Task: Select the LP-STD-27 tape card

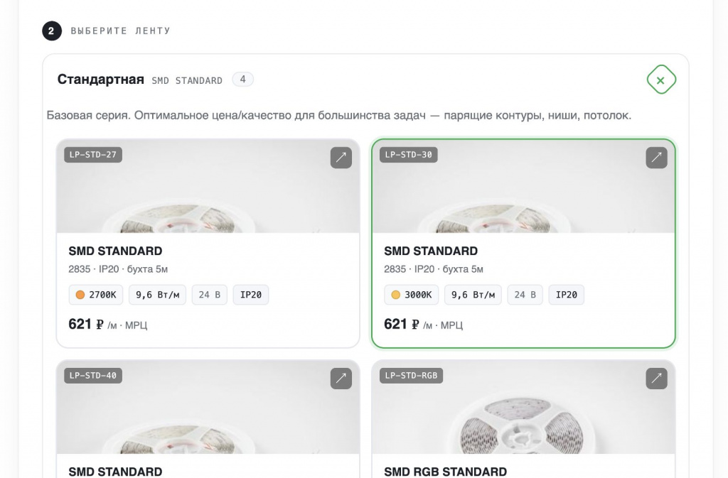Action: [x=208, y=244]
